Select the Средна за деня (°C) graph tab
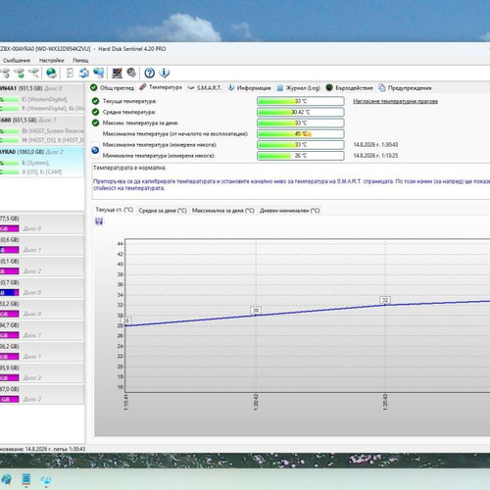Viewport: 490px width, 490px height. pyautogui.click(x=163, y=211)
